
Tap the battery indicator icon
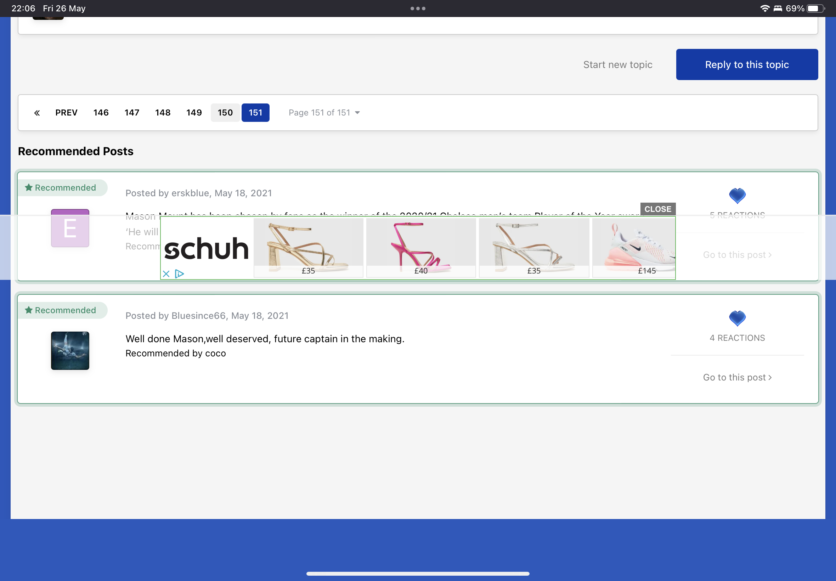tap(815, 9)
